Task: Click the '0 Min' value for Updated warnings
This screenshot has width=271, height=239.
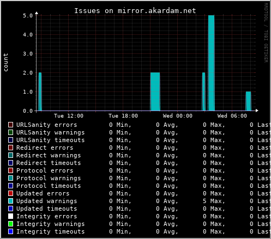Action: coord(120,201)
